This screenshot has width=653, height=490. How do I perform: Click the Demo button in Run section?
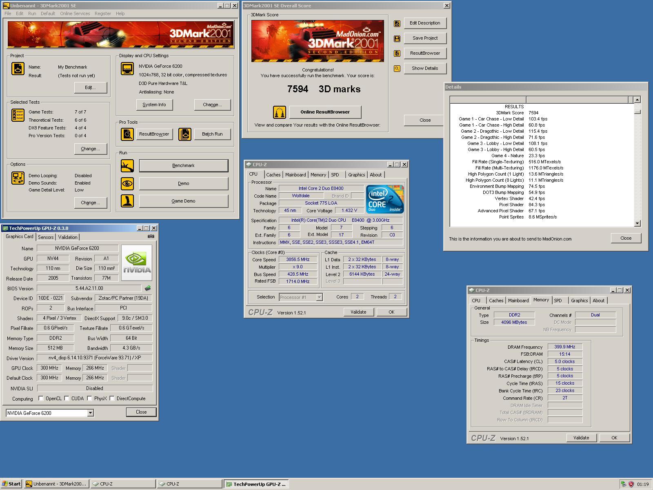(x=184, y=183)
